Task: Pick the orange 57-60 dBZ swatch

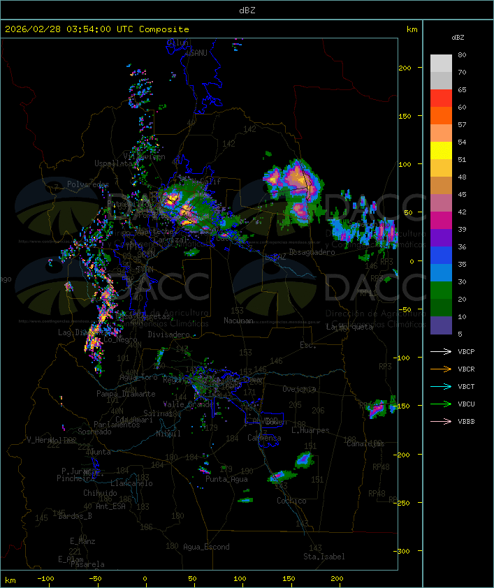Action: coord(441,115)
